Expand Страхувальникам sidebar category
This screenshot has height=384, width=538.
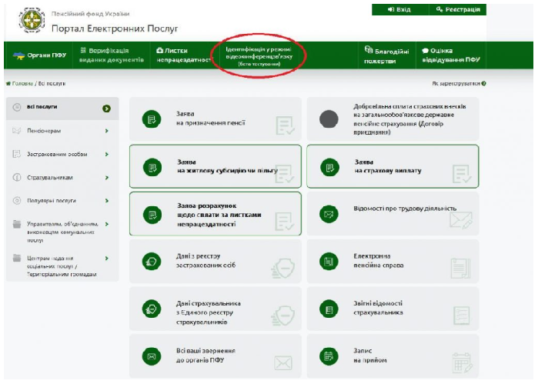tap(106, 178)
